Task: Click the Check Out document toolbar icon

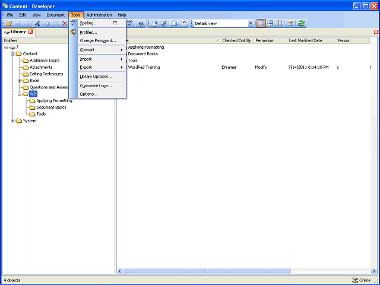Action: point(175,24)
